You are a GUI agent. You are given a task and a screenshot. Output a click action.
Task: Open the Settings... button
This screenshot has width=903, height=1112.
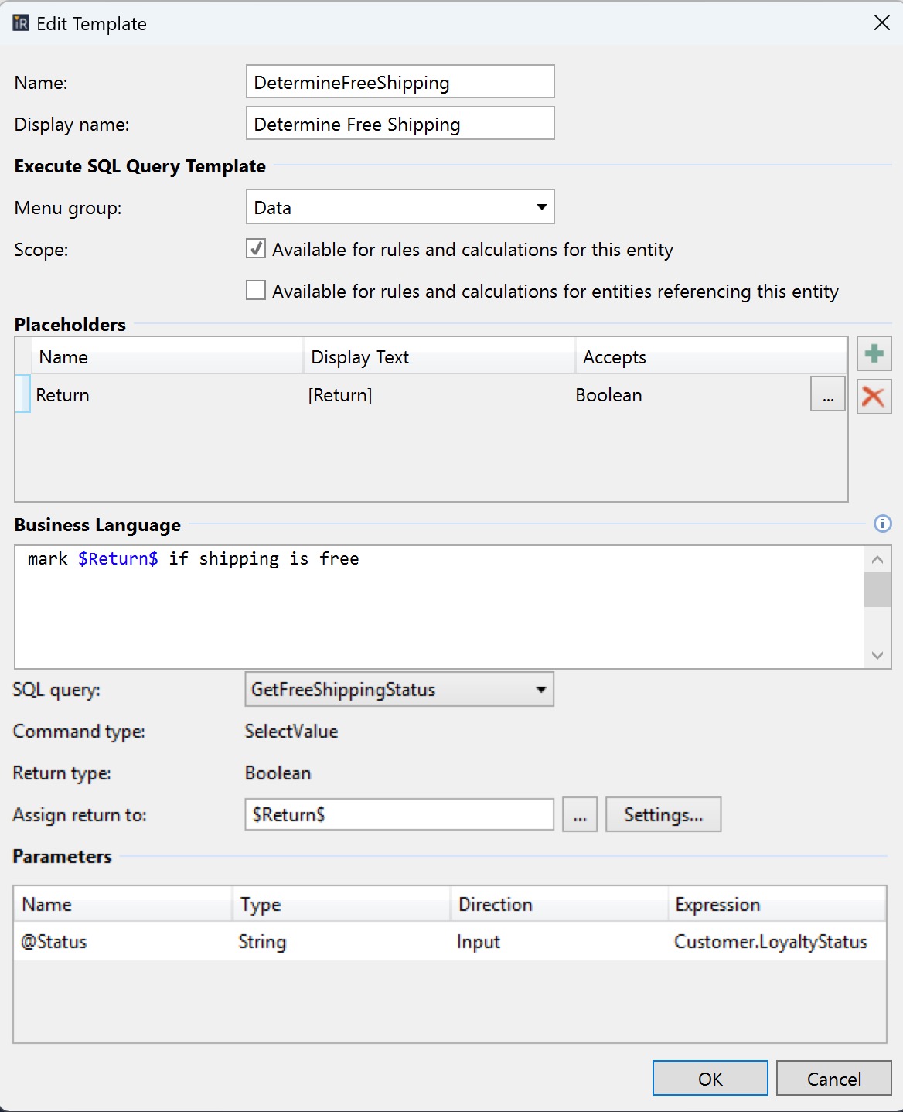point(663,815)
